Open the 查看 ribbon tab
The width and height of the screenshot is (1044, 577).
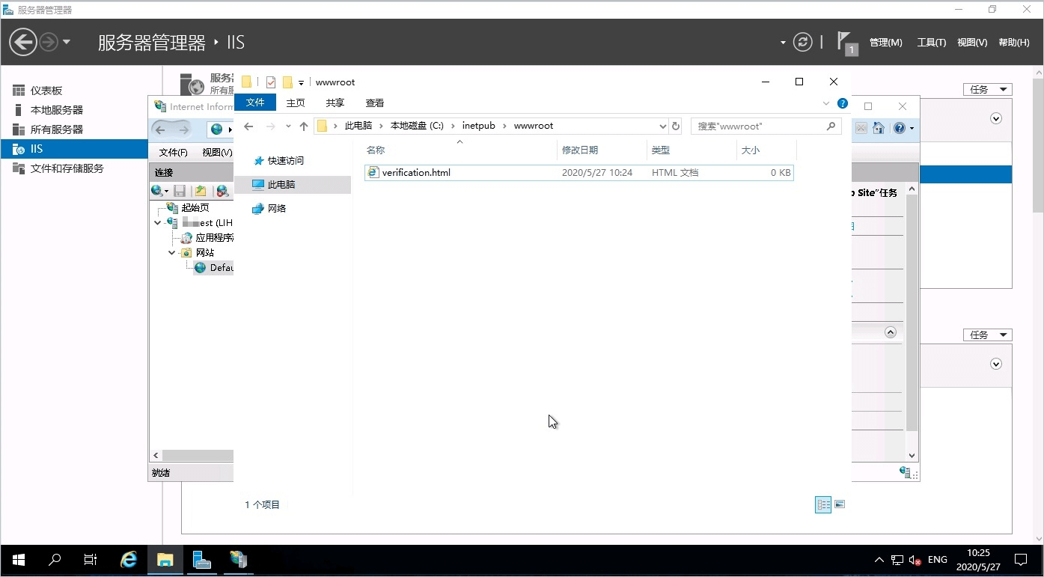pos(375,103)
